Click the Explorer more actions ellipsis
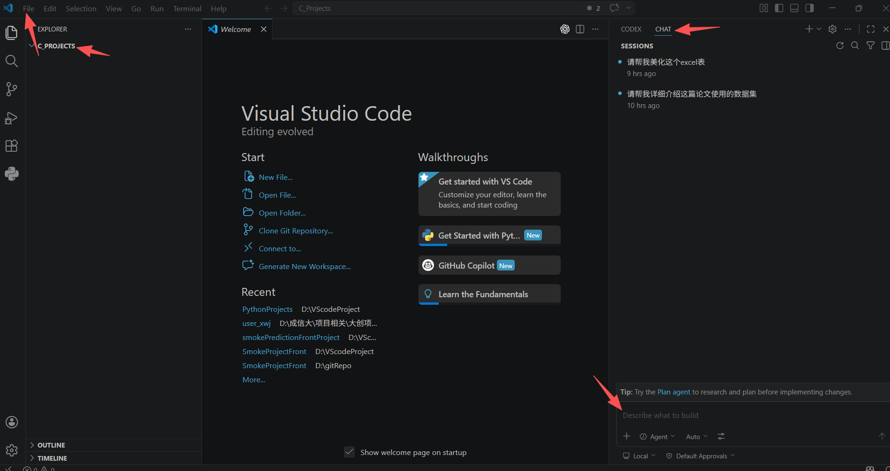The image size is (890, 471). tap(188, 29)
